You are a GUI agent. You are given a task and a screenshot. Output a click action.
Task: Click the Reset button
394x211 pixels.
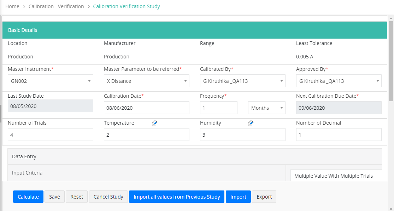(77, 196)
